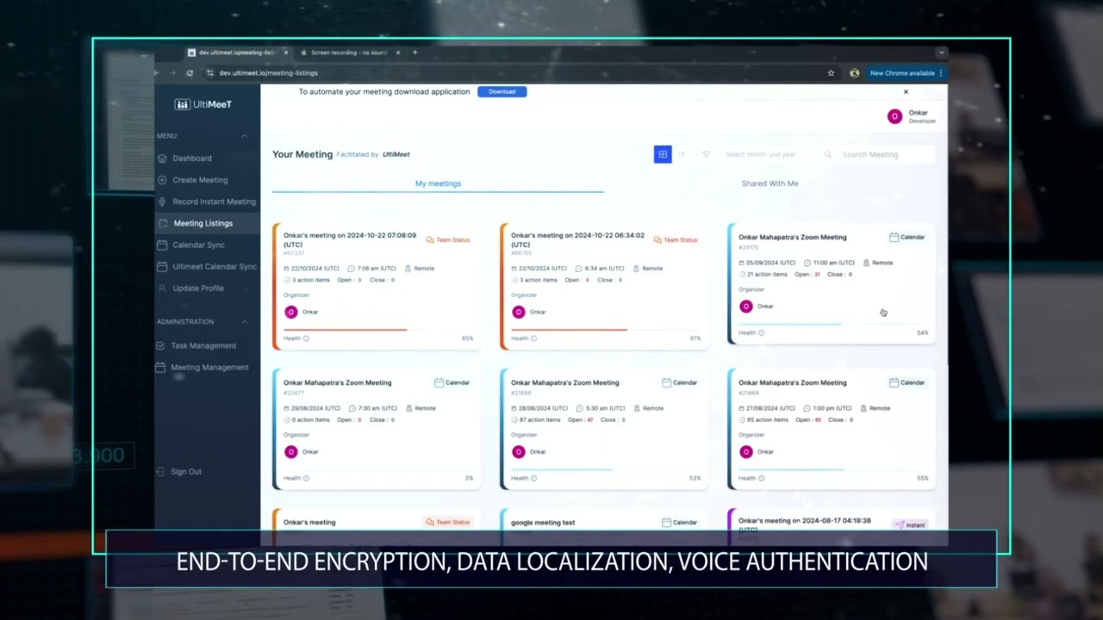This screenshot has height=620, width=1103.
Task: Switch to Screen recording browser tab
Action: tap(349, 53)
